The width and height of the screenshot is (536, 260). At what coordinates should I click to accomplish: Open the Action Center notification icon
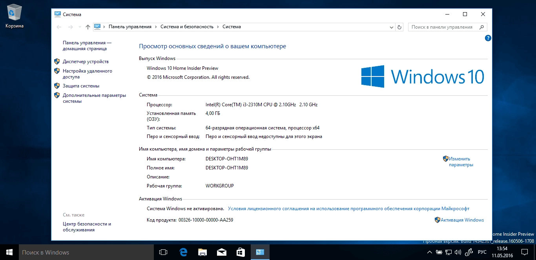point(525,252)
